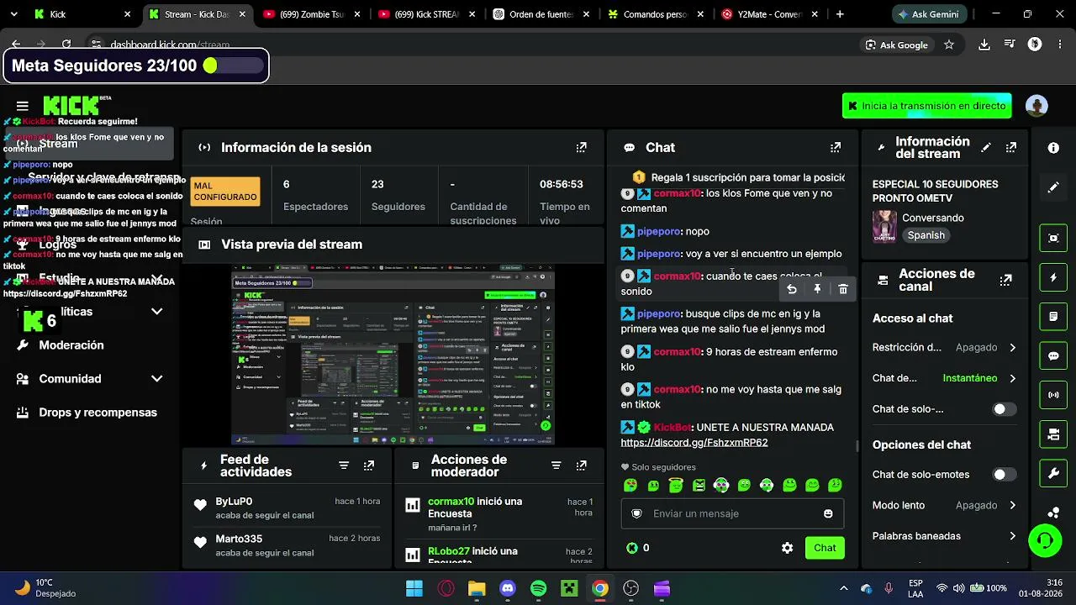Filter the Feed de actividades list
Image resolution: width=1076 pixels, height=605 pixels.
click(344, 466)
